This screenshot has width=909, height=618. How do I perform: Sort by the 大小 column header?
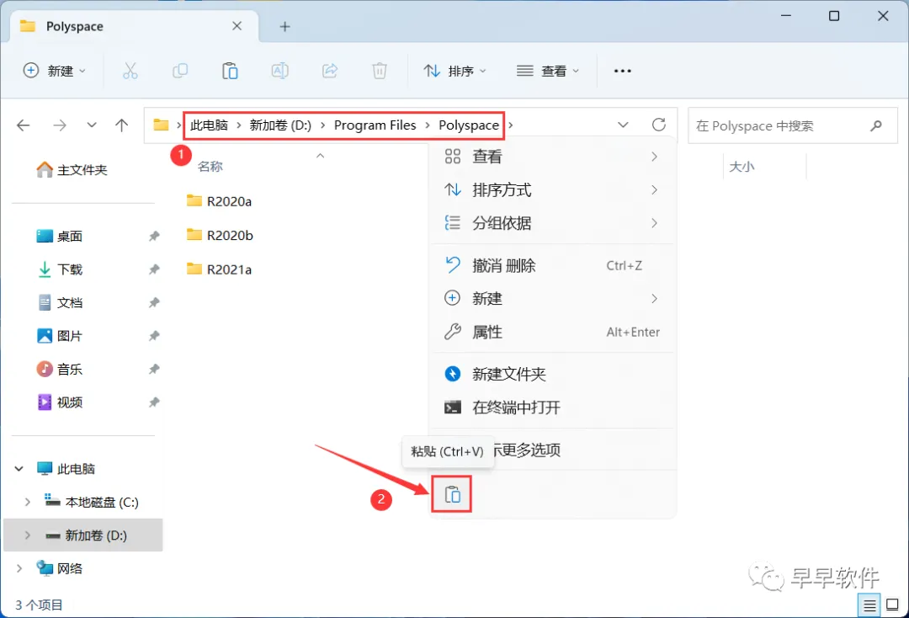742,167
